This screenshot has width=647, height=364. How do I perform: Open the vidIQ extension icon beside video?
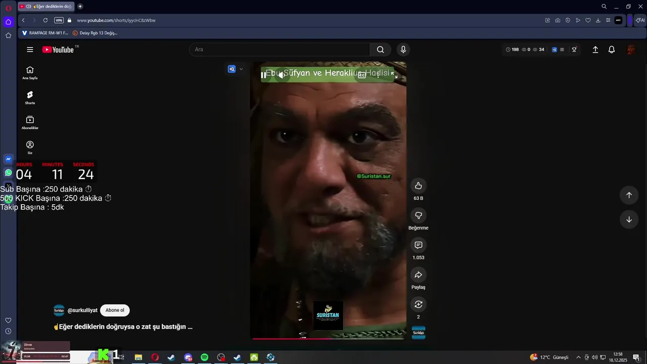click(x=232, y=69)
